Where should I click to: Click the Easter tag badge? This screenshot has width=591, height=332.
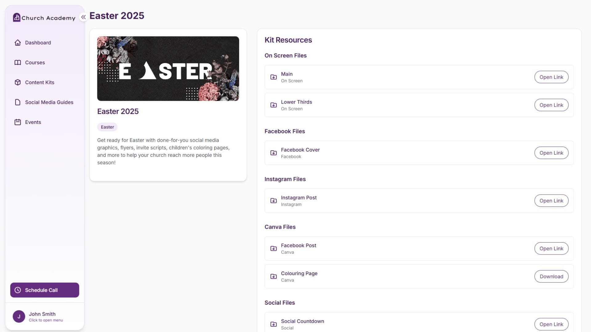(x=107, y=127)
